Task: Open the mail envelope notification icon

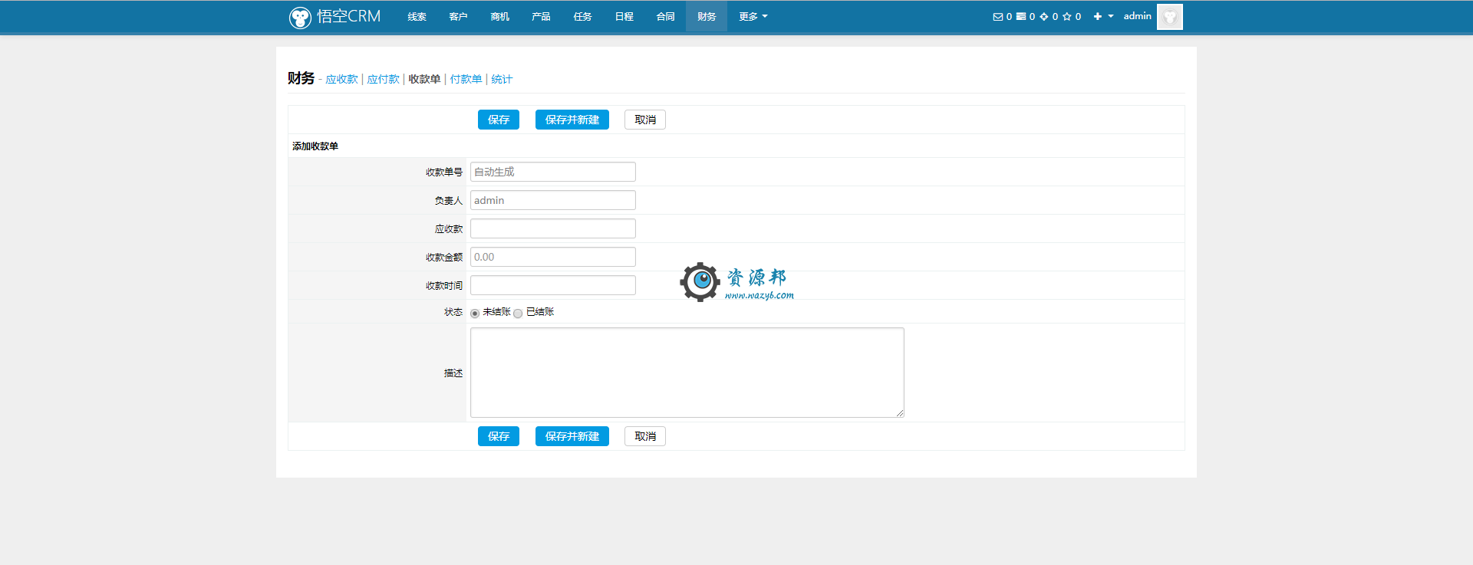Action: pos(997,17)
